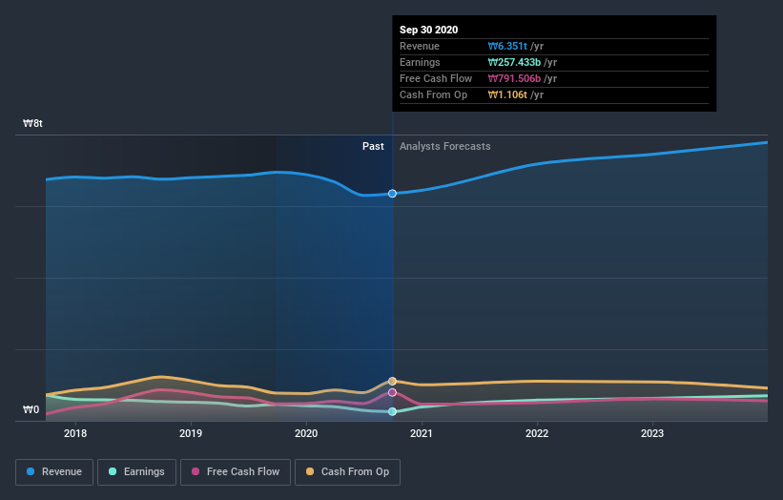
Task: Click the ₩8t y-axis label
Action: (33, 123)
